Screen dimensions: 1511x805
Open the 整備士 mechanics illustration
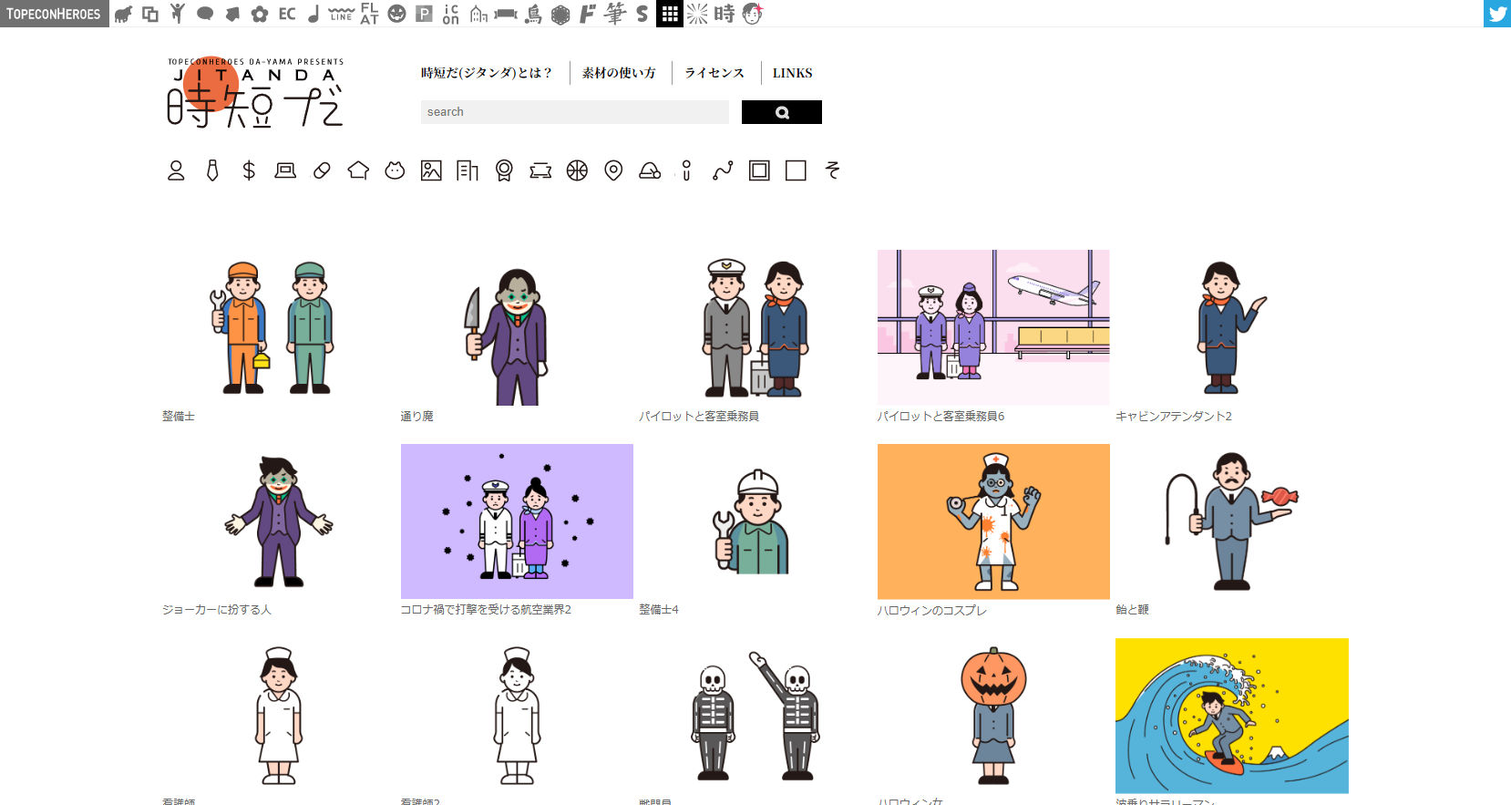click(x=278, y=327)
